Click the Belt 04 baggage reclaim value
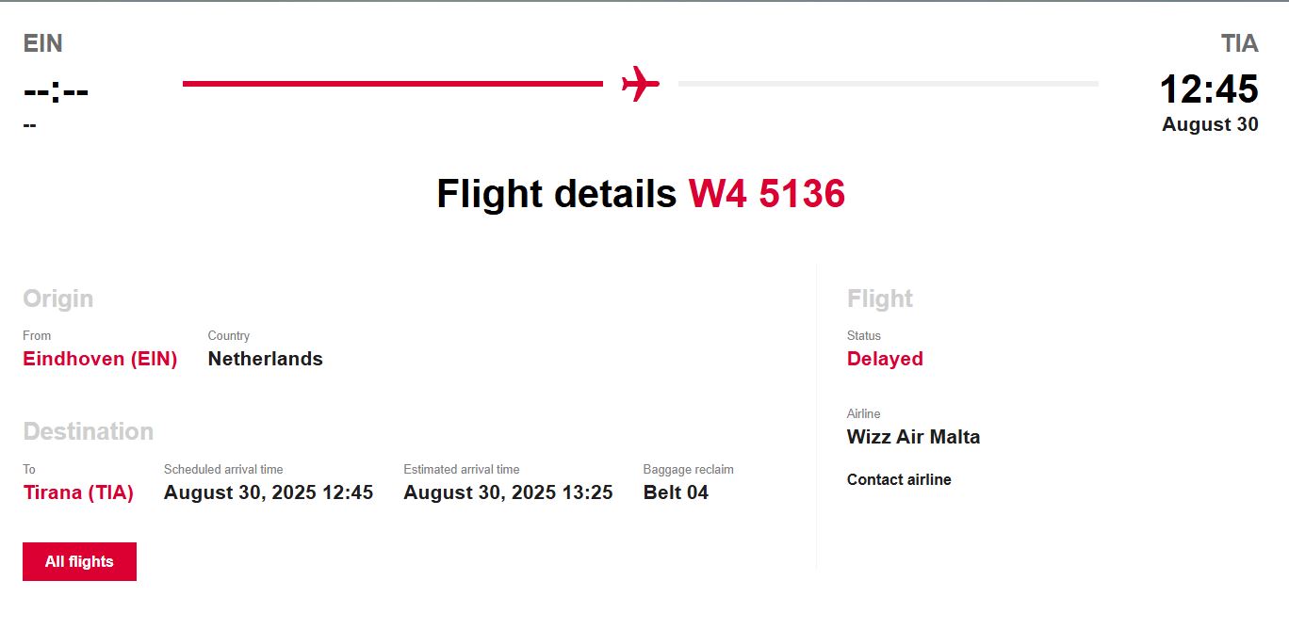Image resolution: width=1289 pixels, height=629 pixels. click(x=676, y=492)
